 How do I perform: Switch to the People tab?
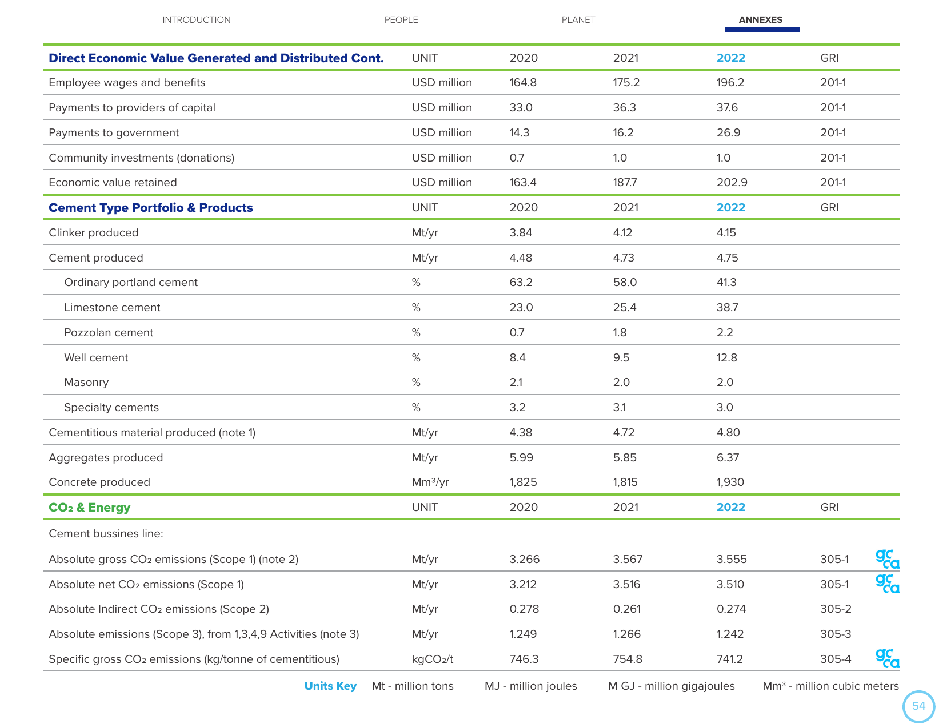[x=401, y=20]
